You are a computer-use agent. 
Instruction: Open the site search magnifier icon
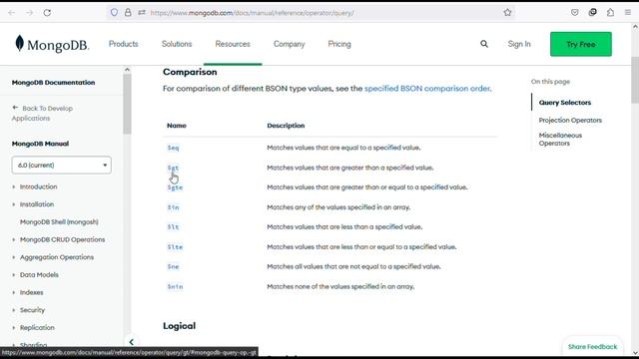pos(484,44)
